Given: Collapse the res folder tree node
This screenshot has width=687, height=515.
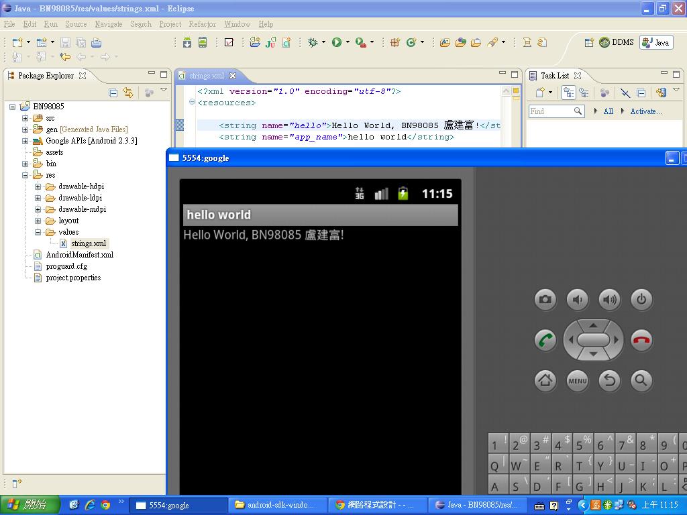Looking at the screenshot, I should pos(25,175).
